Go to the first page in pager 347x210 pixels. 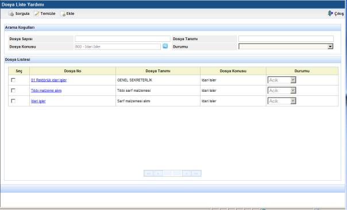tap(148, 173)
